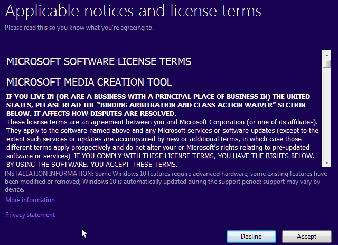The width and height of the screenshot is (338, 245).
Task: Decline the license terms
Action: (251, 237)
